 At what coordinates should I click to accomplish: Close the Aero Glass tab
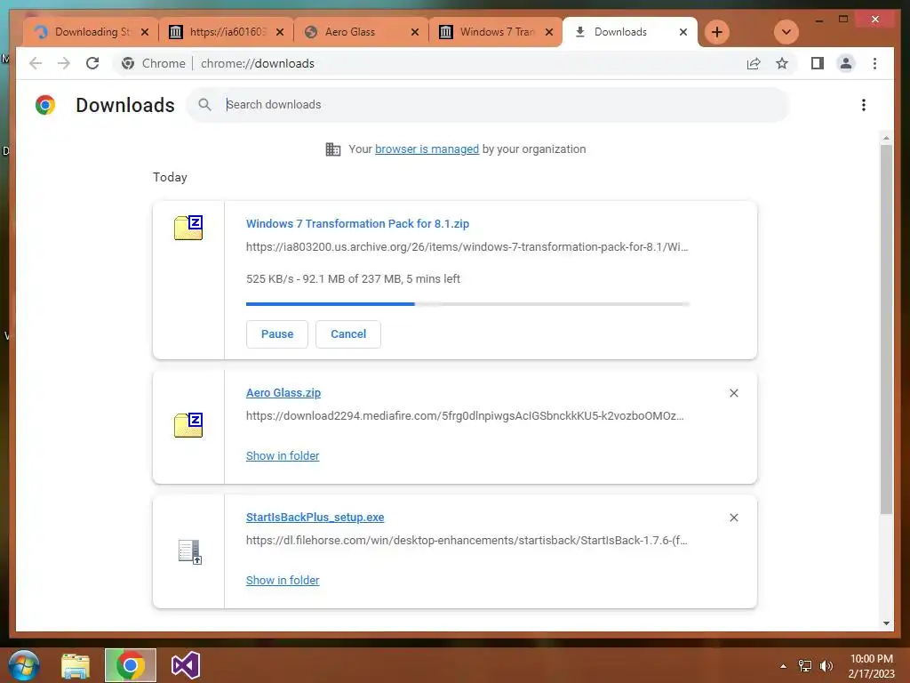414,32
